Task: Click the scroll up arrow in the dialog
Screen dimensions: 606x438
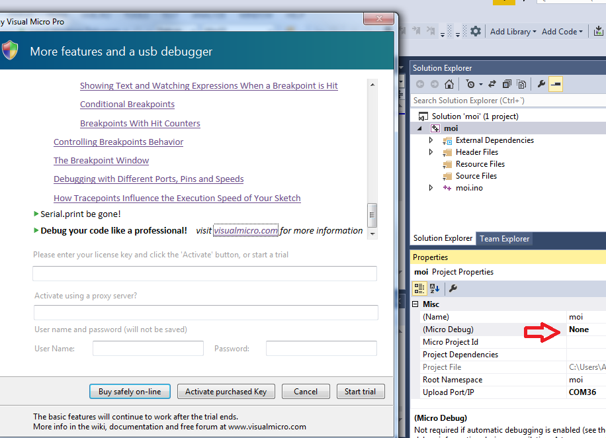Action: 372,85
